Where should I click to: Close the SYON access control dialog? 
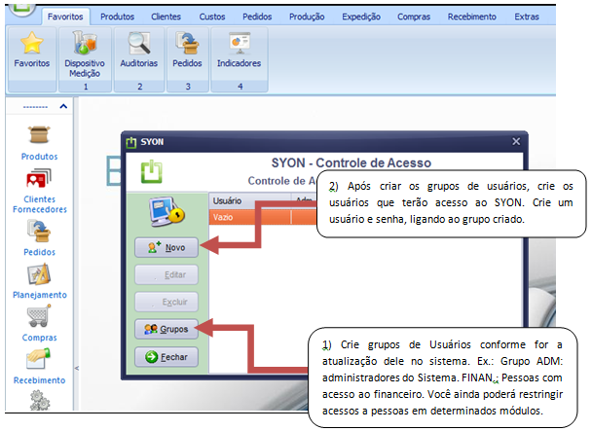[x=516, y=141]
